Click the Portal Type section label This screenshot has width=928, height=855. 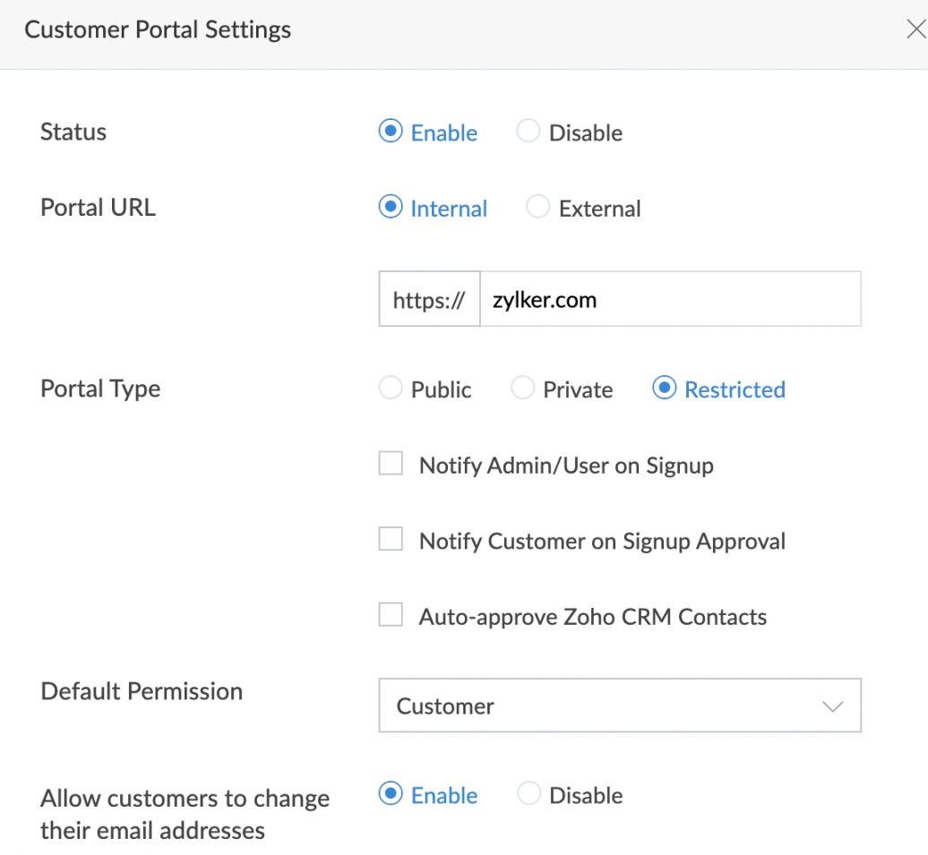[99, 389]
